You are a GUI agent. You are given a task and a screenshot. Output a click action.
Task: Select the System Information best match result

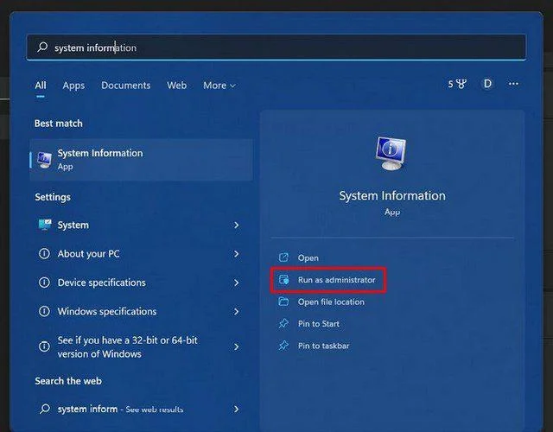click(x=141, y=160)
